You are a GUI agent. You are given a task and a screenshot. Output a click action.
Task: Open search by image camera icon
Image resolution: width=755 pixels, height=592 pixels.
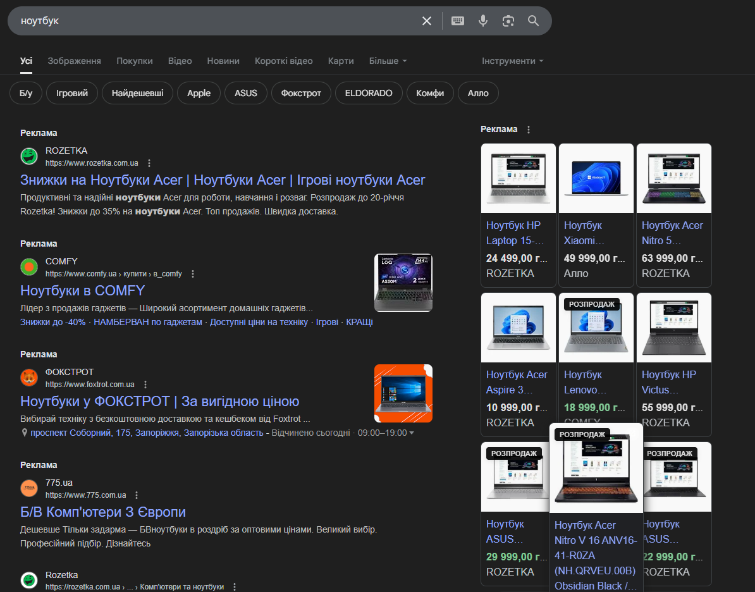[508, 21]
